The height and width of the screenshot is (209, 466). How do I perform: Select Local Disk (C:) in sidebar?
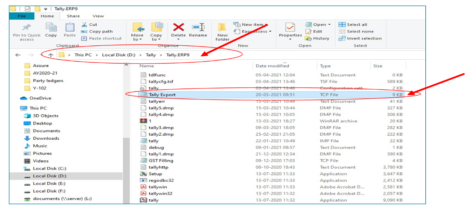(x=45, y=168)
